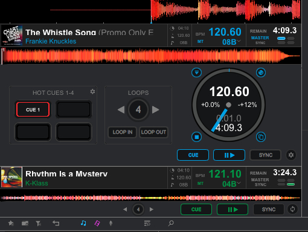Viewport: 308px width, 232px height.
Task: Click The Whistle Song album artwork
Action: pos(11,36)
